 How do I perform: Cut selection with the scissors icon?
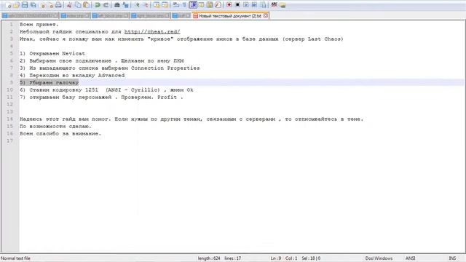[x=69, y=5]
